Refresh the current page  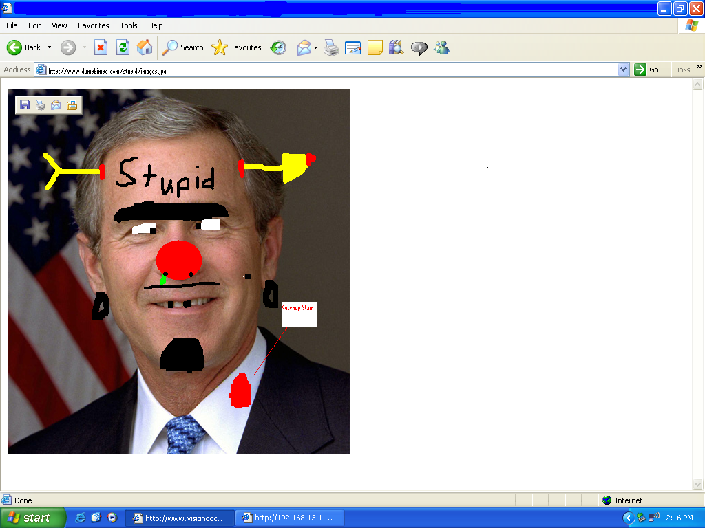click(123, 47)
